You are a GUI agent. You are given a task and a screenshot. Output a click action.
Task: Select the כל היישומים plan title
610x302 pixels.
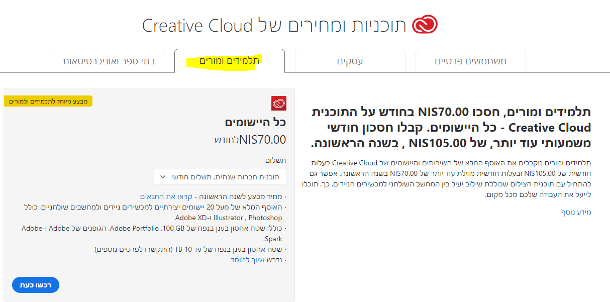(x=256, y=123)
